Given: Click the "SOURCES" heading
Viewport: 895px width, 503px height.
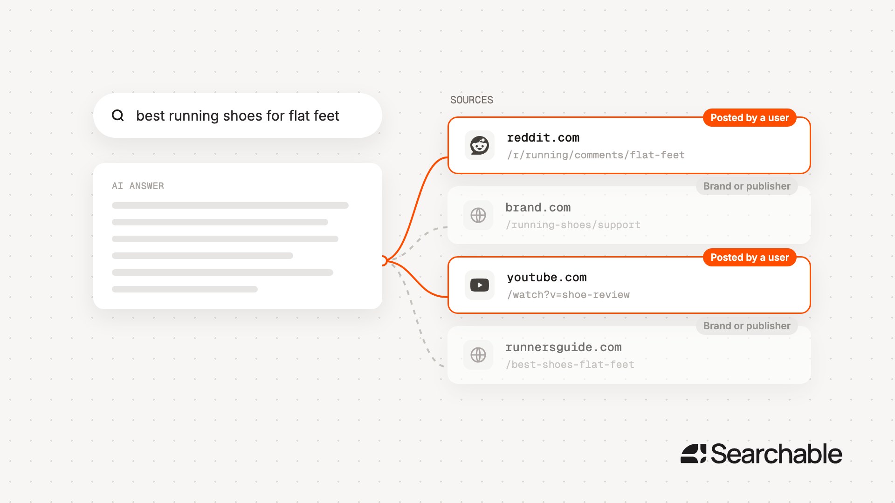Looking at the screenshot, I should [x=472, y=100].
